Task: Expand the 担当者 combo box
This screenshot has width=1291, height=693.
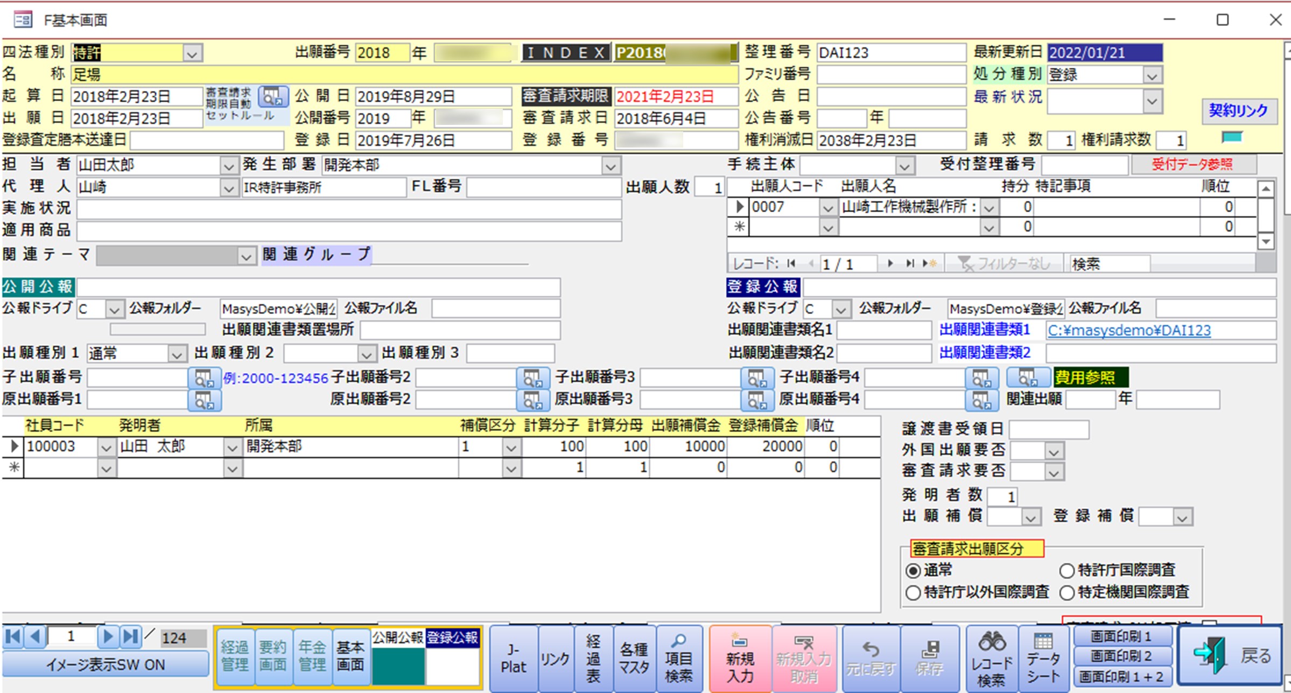Action: 228,166
